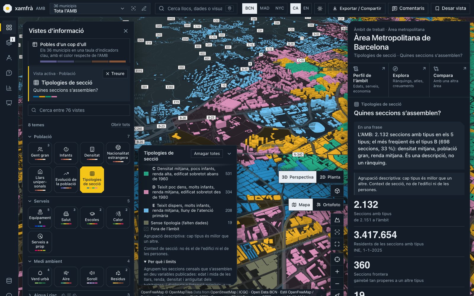Open Perfil de l'àmbit card
Screen dimensions: 474x296
tap(368, 80)
